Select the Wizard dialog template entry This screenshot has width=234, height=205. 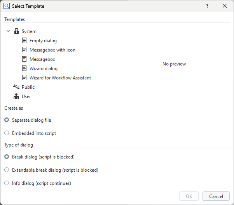tap(43, 69)
